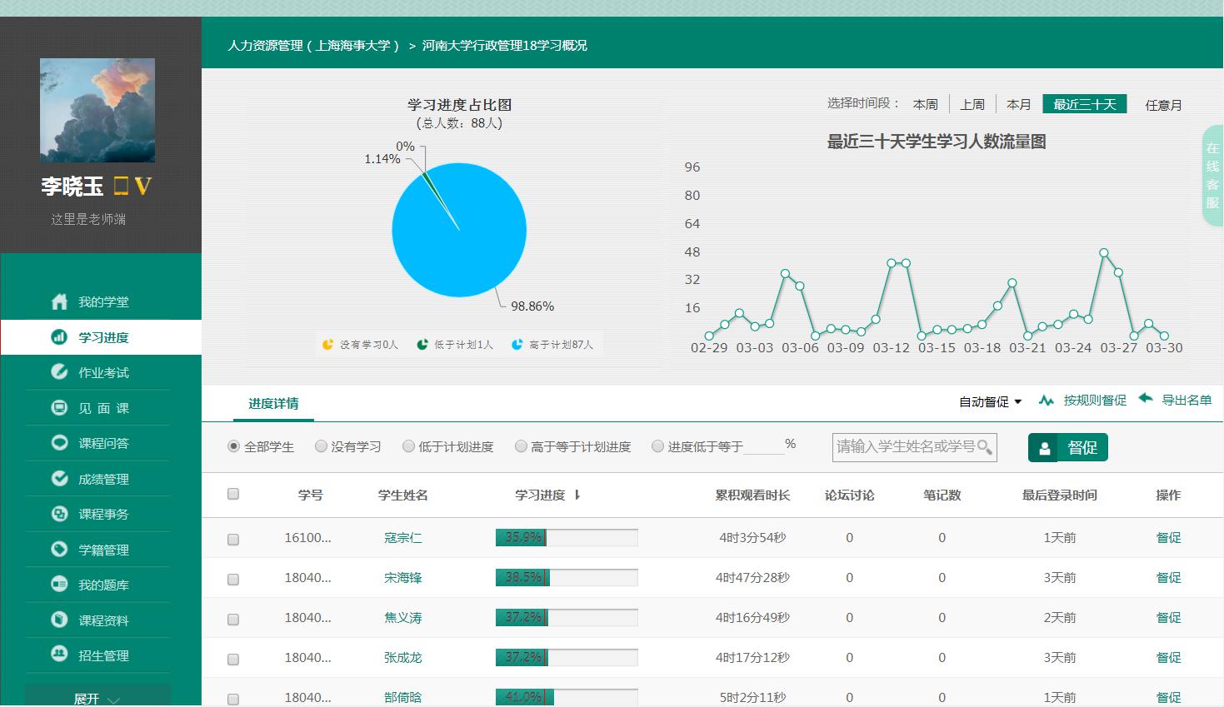
Task: Open student 宋海锋's name link
Action: [x=402, y=578]
